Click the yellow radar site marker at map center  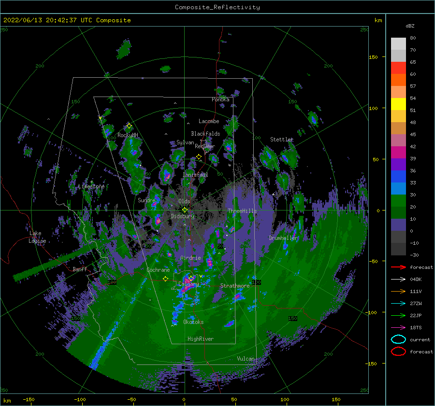(185, 210)
